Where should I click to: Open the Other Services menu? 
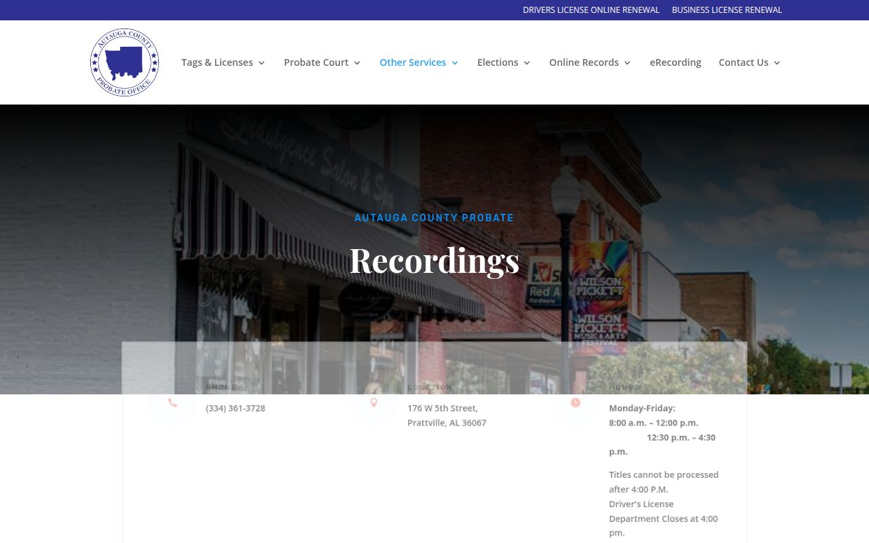(x=413, y=62)
